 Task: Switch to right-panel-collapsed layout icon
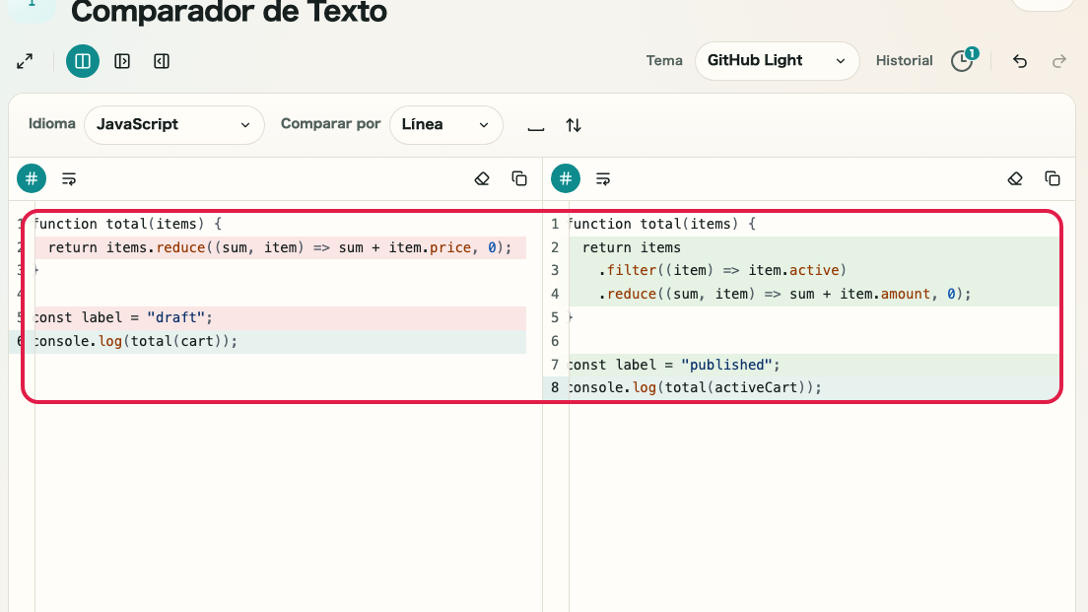click(x=162, y=61)
